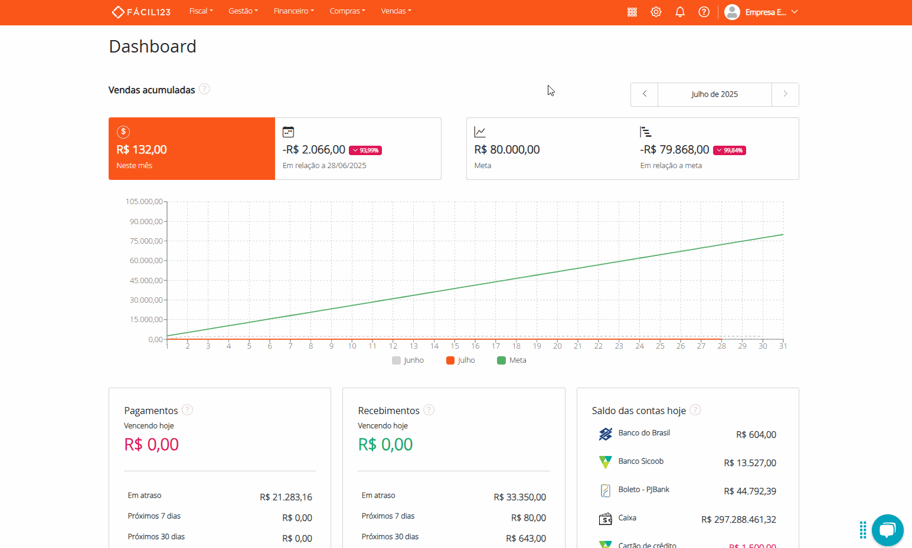Expand the Fiscal dropdown menu
This screenshot has height=548, width=912.
(x=201, y=11)
